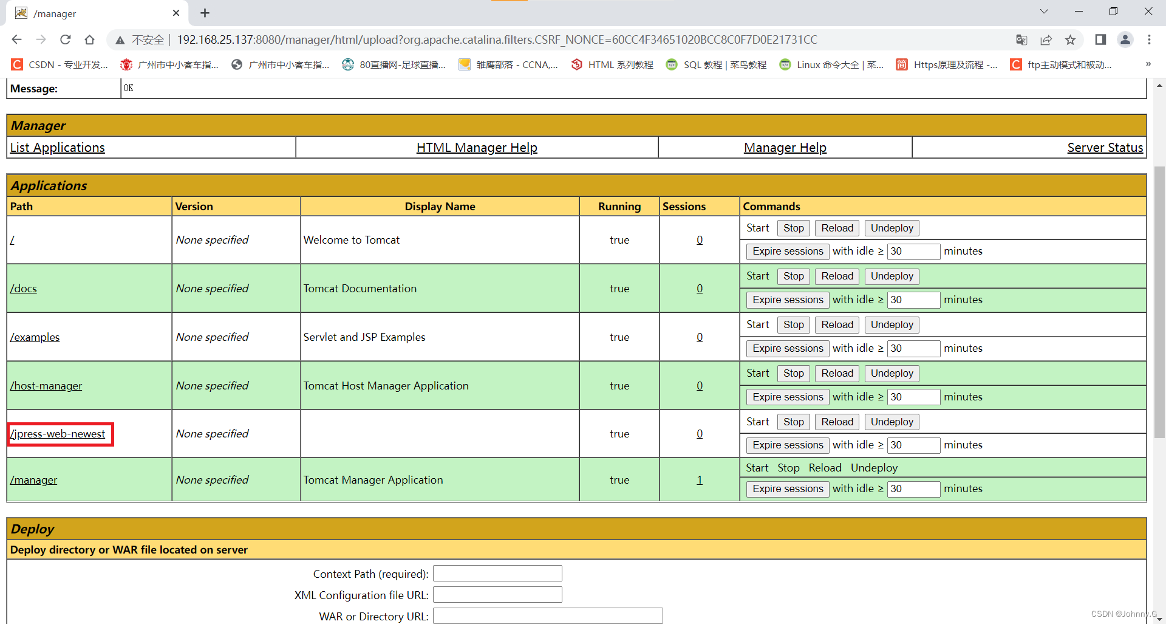Open the Chrome three-dot menu
This screenshot has height=624, width=1166.
[x=1149, y=39]
